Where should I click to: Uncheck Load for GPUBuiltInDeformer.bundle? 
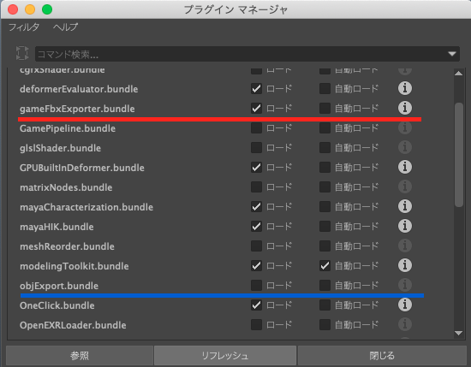click(x=256, y=168)
